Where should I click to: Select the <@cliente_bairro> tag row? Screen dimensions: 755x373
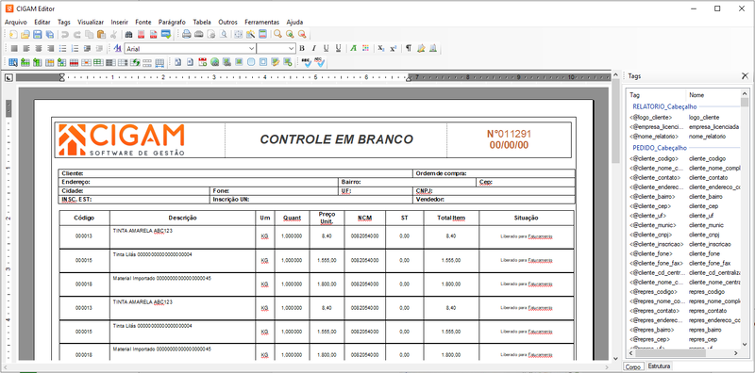[x=683, y=197]
